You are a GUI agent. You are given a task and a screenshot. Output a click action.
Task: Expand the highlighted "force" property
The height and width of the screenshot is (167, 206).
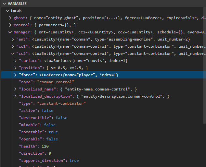(x=16, y=75)
